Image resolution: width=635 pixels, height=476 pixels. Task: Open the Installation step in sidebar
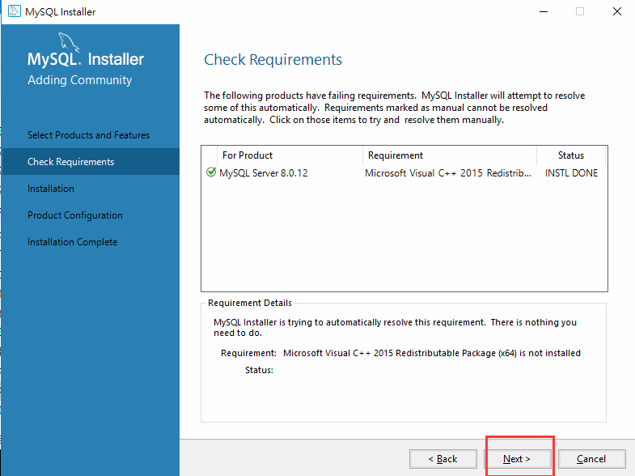pos(51,189)
